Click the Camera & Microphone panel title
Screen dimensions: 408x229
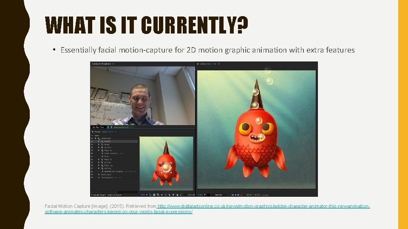coord(102,64)
